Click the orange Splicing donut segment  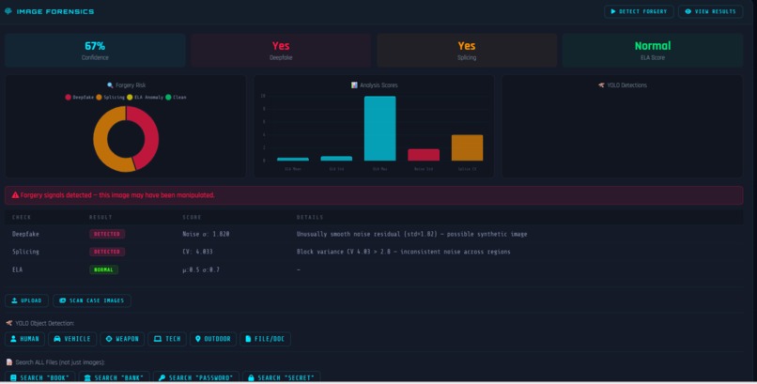pos(100,143)
